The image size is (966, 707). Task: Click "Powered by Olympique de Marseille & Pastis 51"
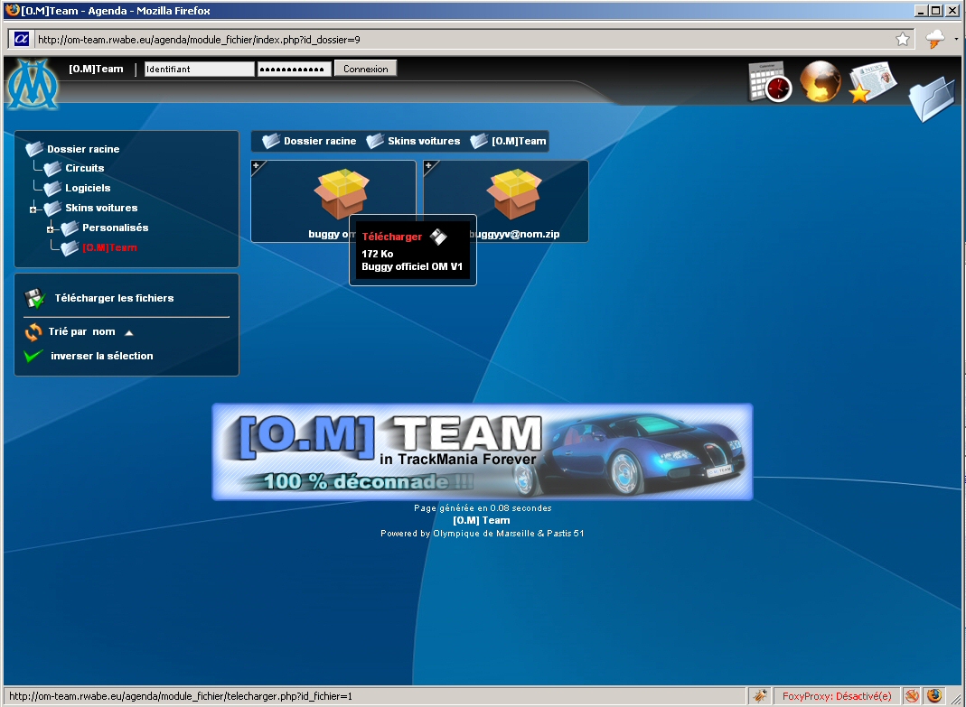click(483, 534)
